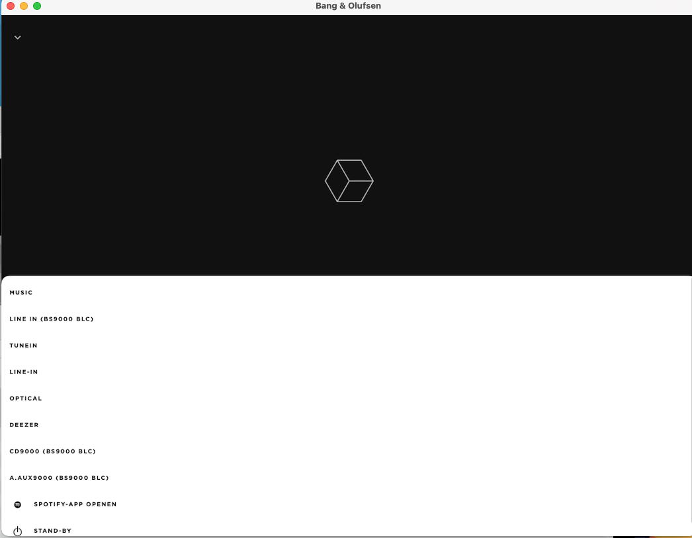Viewport: 692px width, 538px height.
Task: Select A.AUX9000 (BS9000 BLC) source
Action: 59,478
